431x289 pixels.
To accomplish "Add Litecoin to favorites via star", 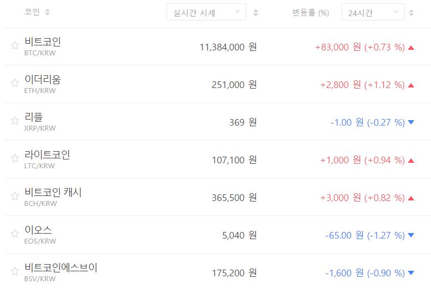I will 15,158.
